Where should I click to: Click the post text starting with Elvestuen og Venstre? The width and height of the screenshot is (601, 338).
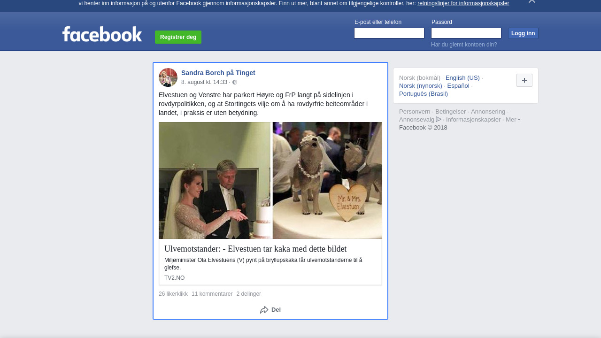click(263, 104)
